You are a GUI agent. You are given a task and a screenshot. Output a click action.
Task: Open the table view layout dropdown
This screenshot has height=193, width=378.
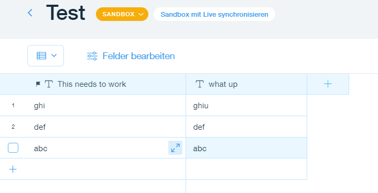(46, 55)
